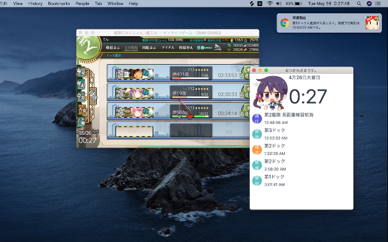
Task: Click ship portrait in dock three (伊58改)
Action: tap(134, 113)
